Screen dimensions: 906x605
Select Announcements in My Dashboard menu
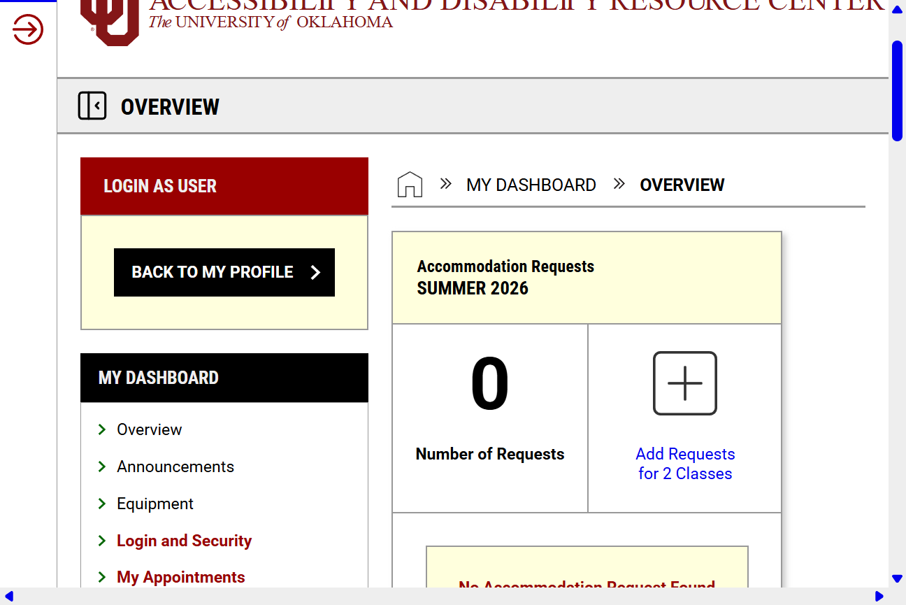pyautogui.click(x=175, y=467)
